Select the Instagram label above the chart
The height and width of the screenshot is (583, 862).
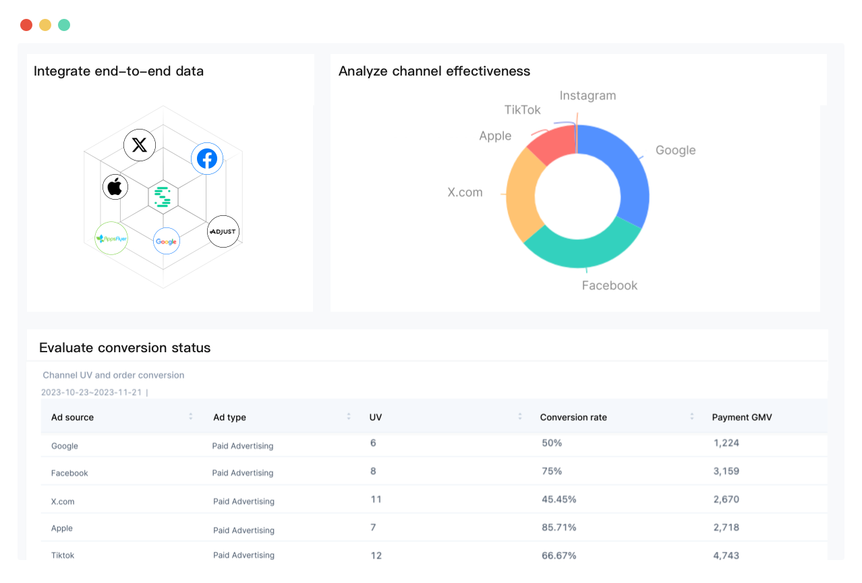click(x=587, y=95)
